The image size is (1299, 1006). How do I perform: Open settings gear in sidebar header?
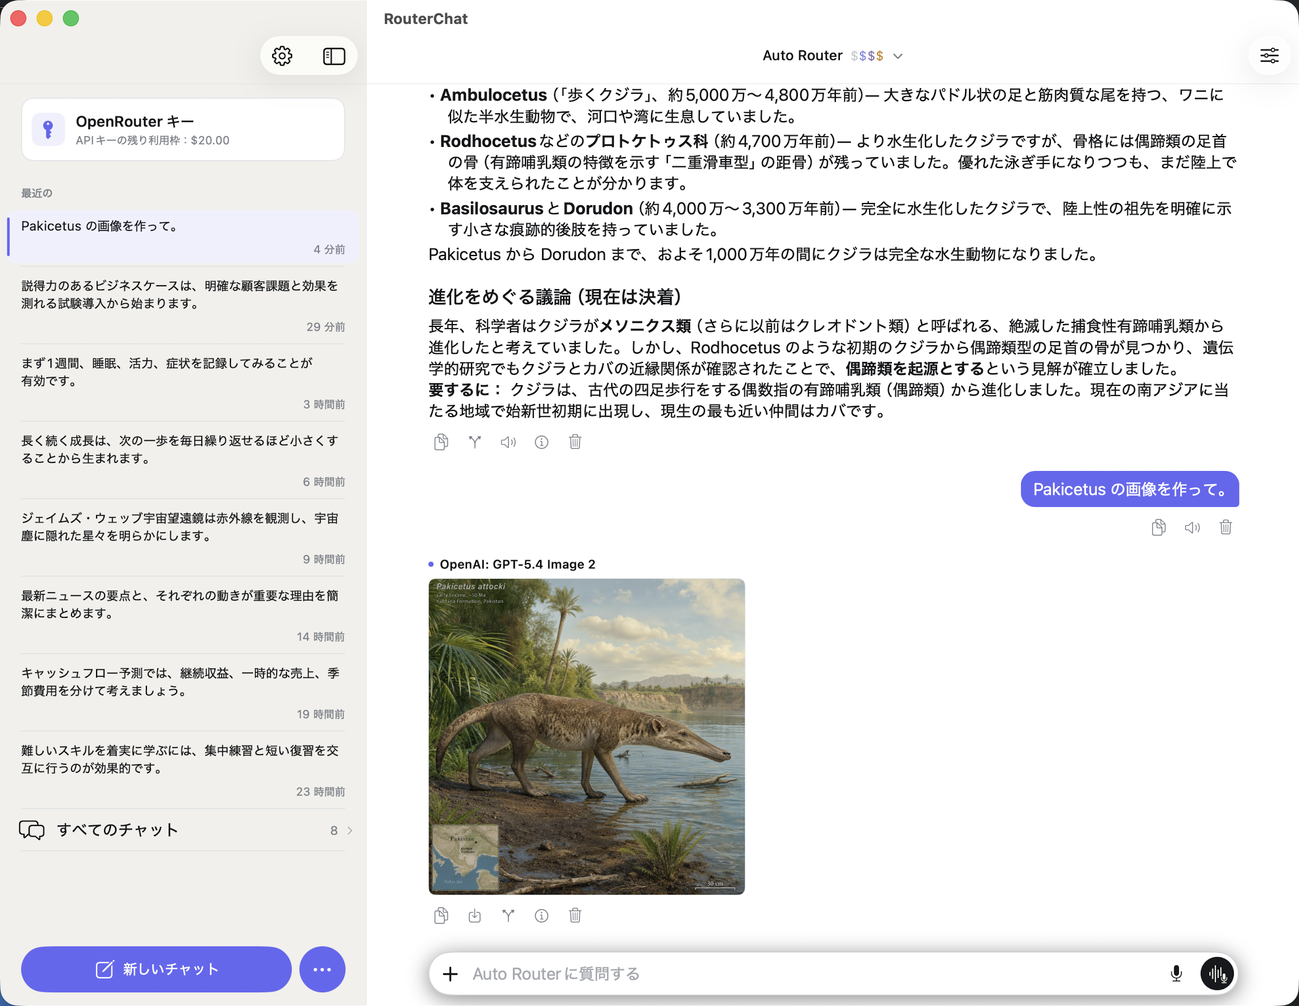point(282,56)
